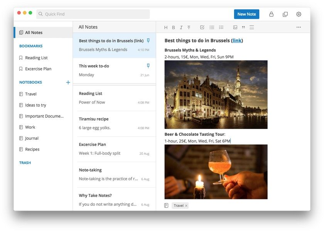Insert a horizontal divider line
The height and width of the screenshot is (231, 324).
[251, 27]
